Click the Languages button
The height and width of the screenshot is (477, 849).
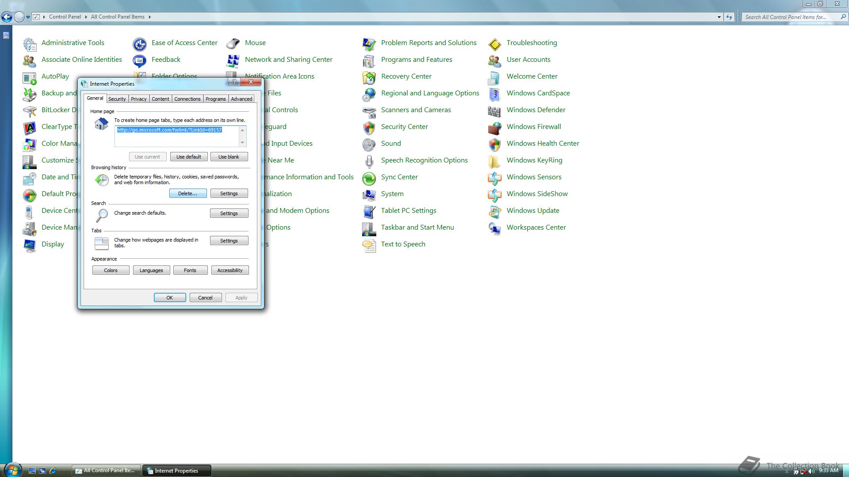(x=152, y=270)
